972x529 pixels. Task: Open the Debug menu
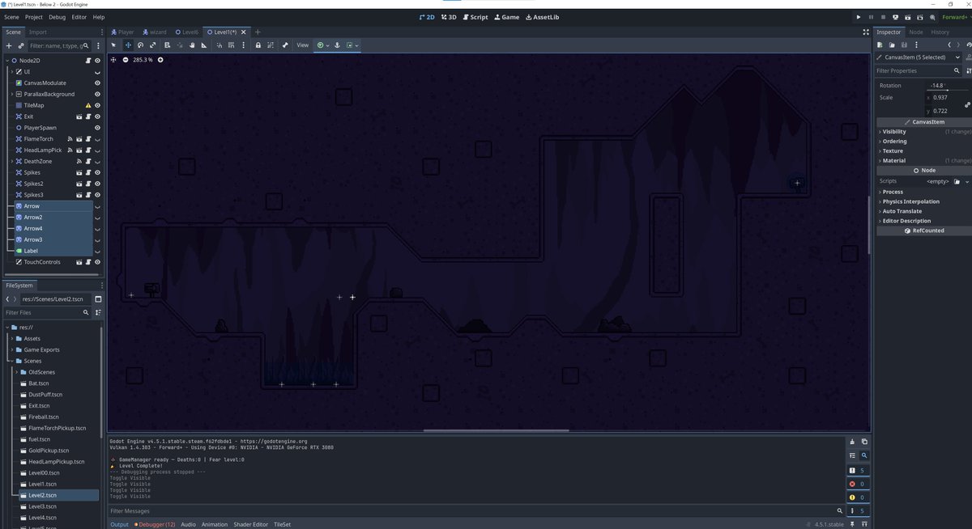click(58, 16)
